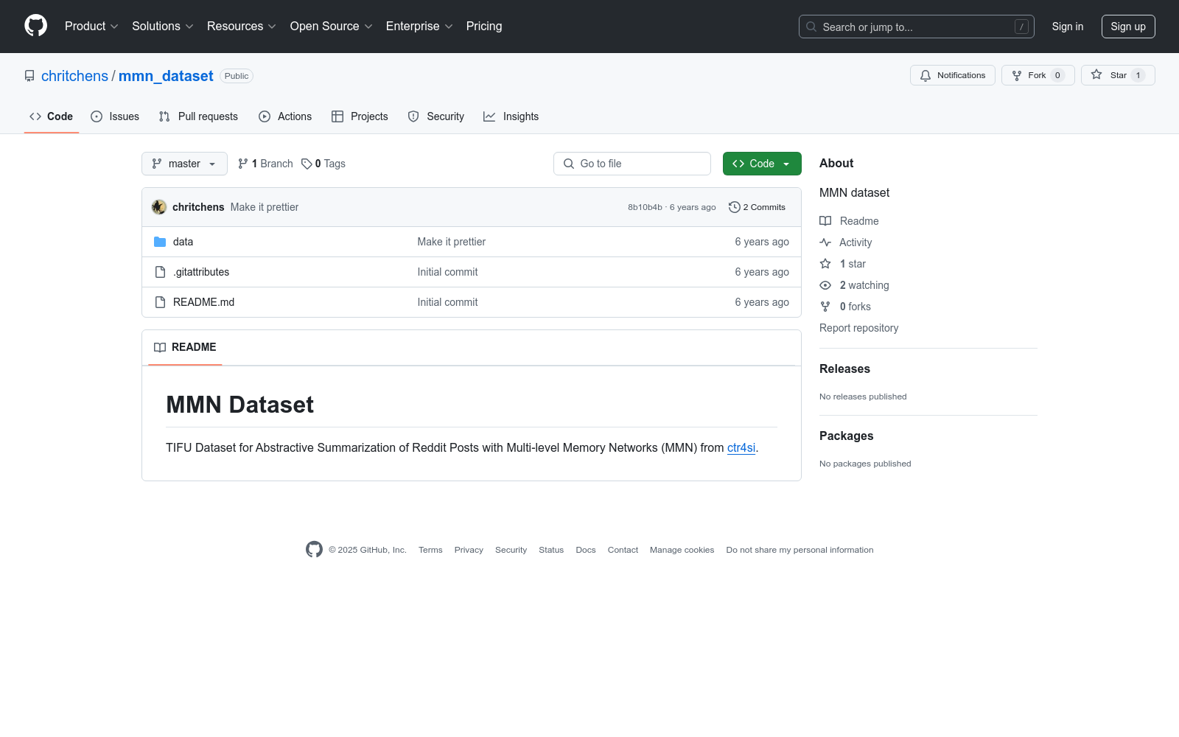Click the Sign up button
The image size is (1179, 737).
tap(1128, 27)
